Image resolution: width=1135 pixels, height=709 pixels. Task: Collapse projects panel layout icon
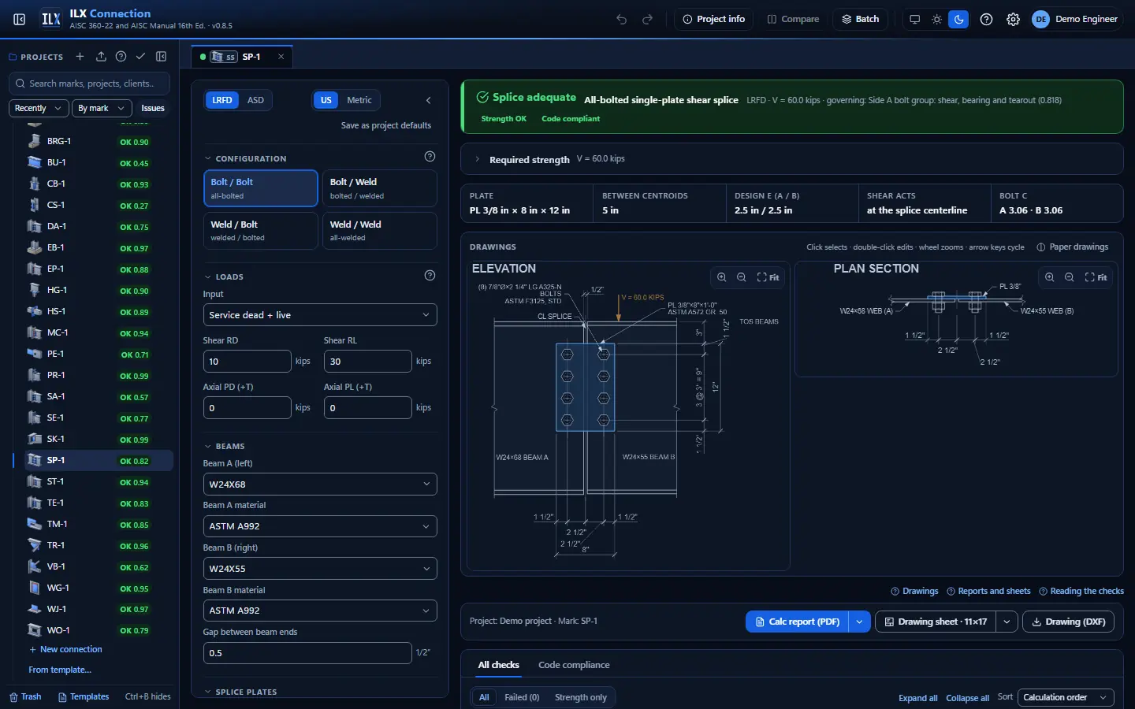coord(162,57)
